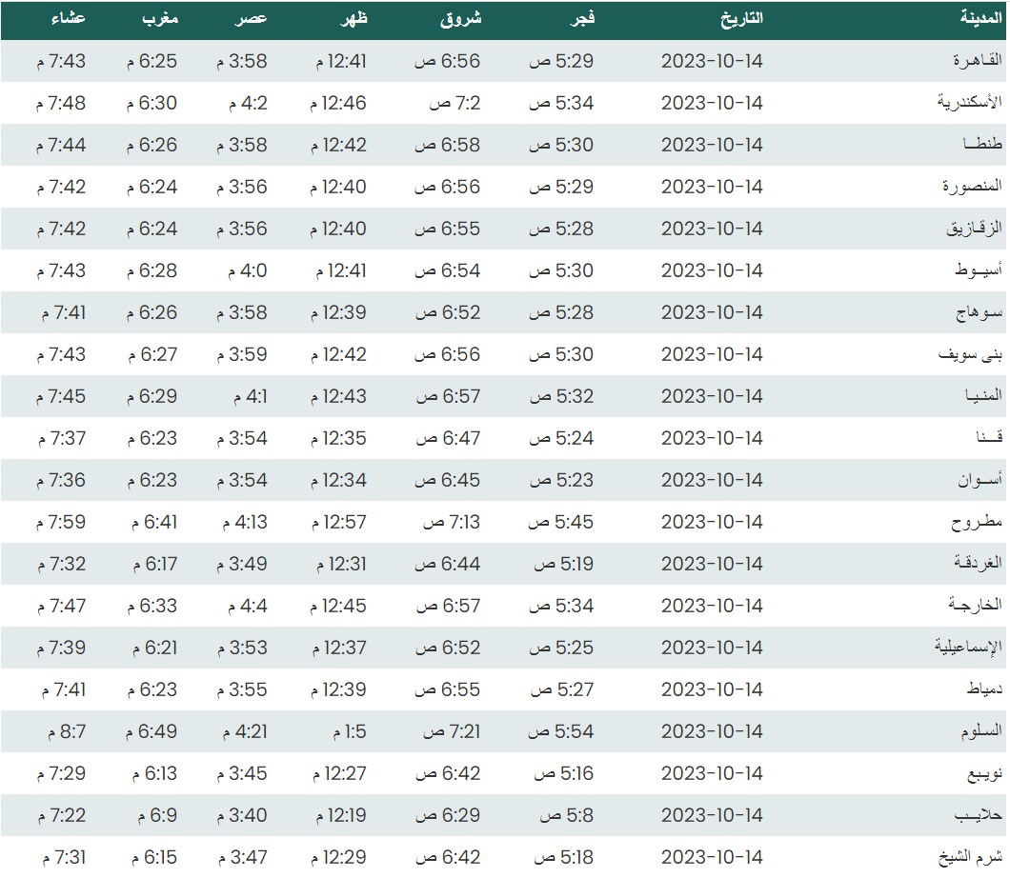
Task: Click the عصر column header
Action: tap(252, 18)
